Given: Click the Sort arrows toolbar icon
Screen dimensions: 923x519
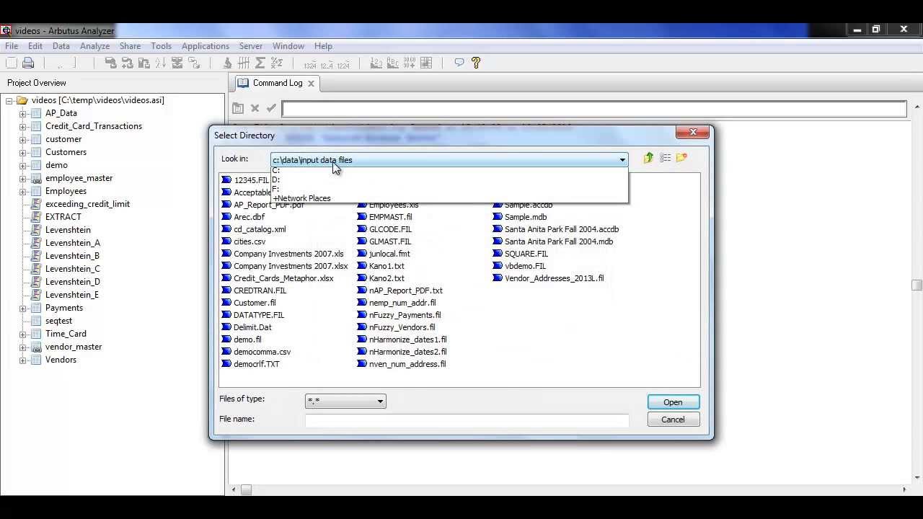Looking at the screenshot, I should (160, 63).
